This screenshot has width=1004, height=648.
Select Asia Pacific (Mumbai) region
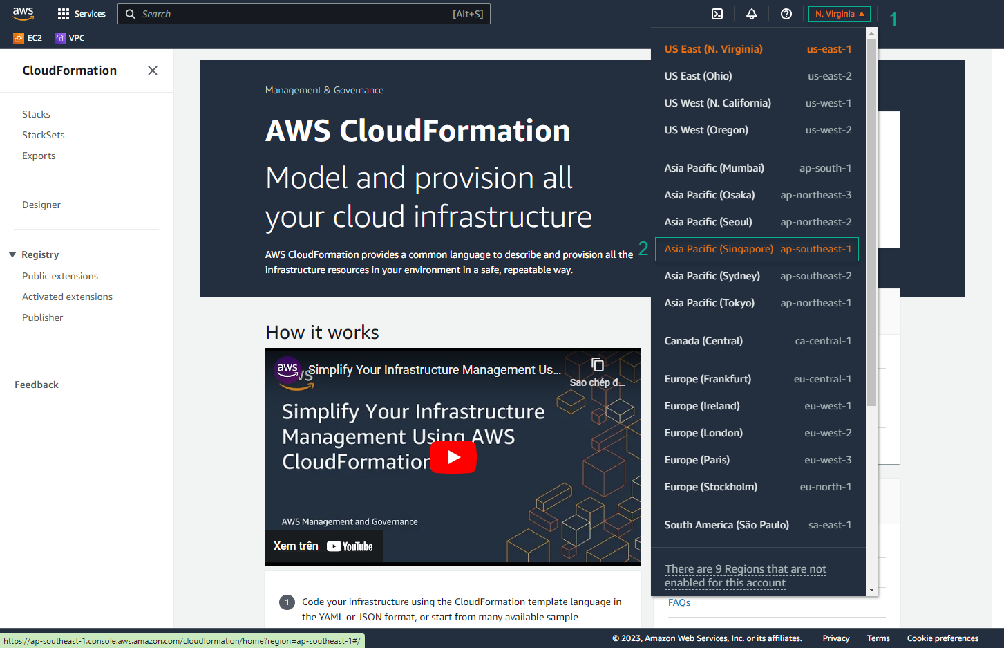[758, 168]
